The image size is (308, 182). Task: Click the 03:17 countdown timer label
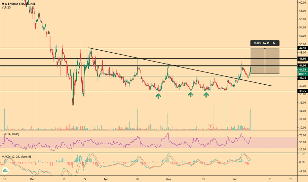click(302, 74)
